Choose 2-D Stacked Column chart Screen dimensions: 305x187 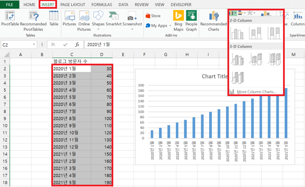coord(255,33)
